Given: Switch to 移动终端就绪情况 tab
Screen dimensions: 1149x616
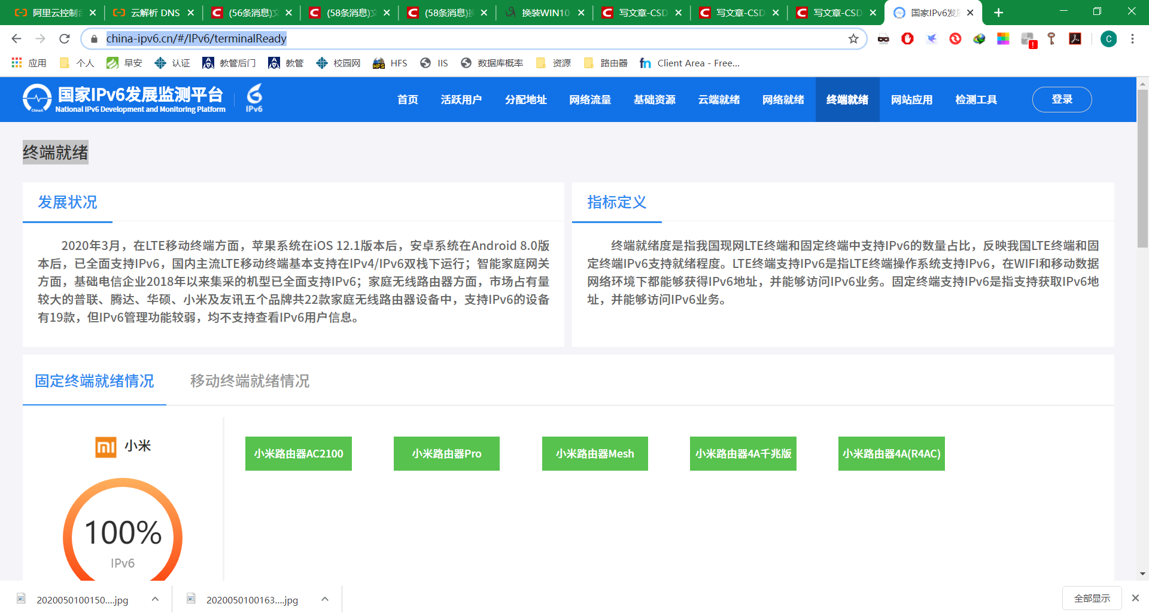Looking at the screenshot, I should pyautogui.click(x=250, y=381).
